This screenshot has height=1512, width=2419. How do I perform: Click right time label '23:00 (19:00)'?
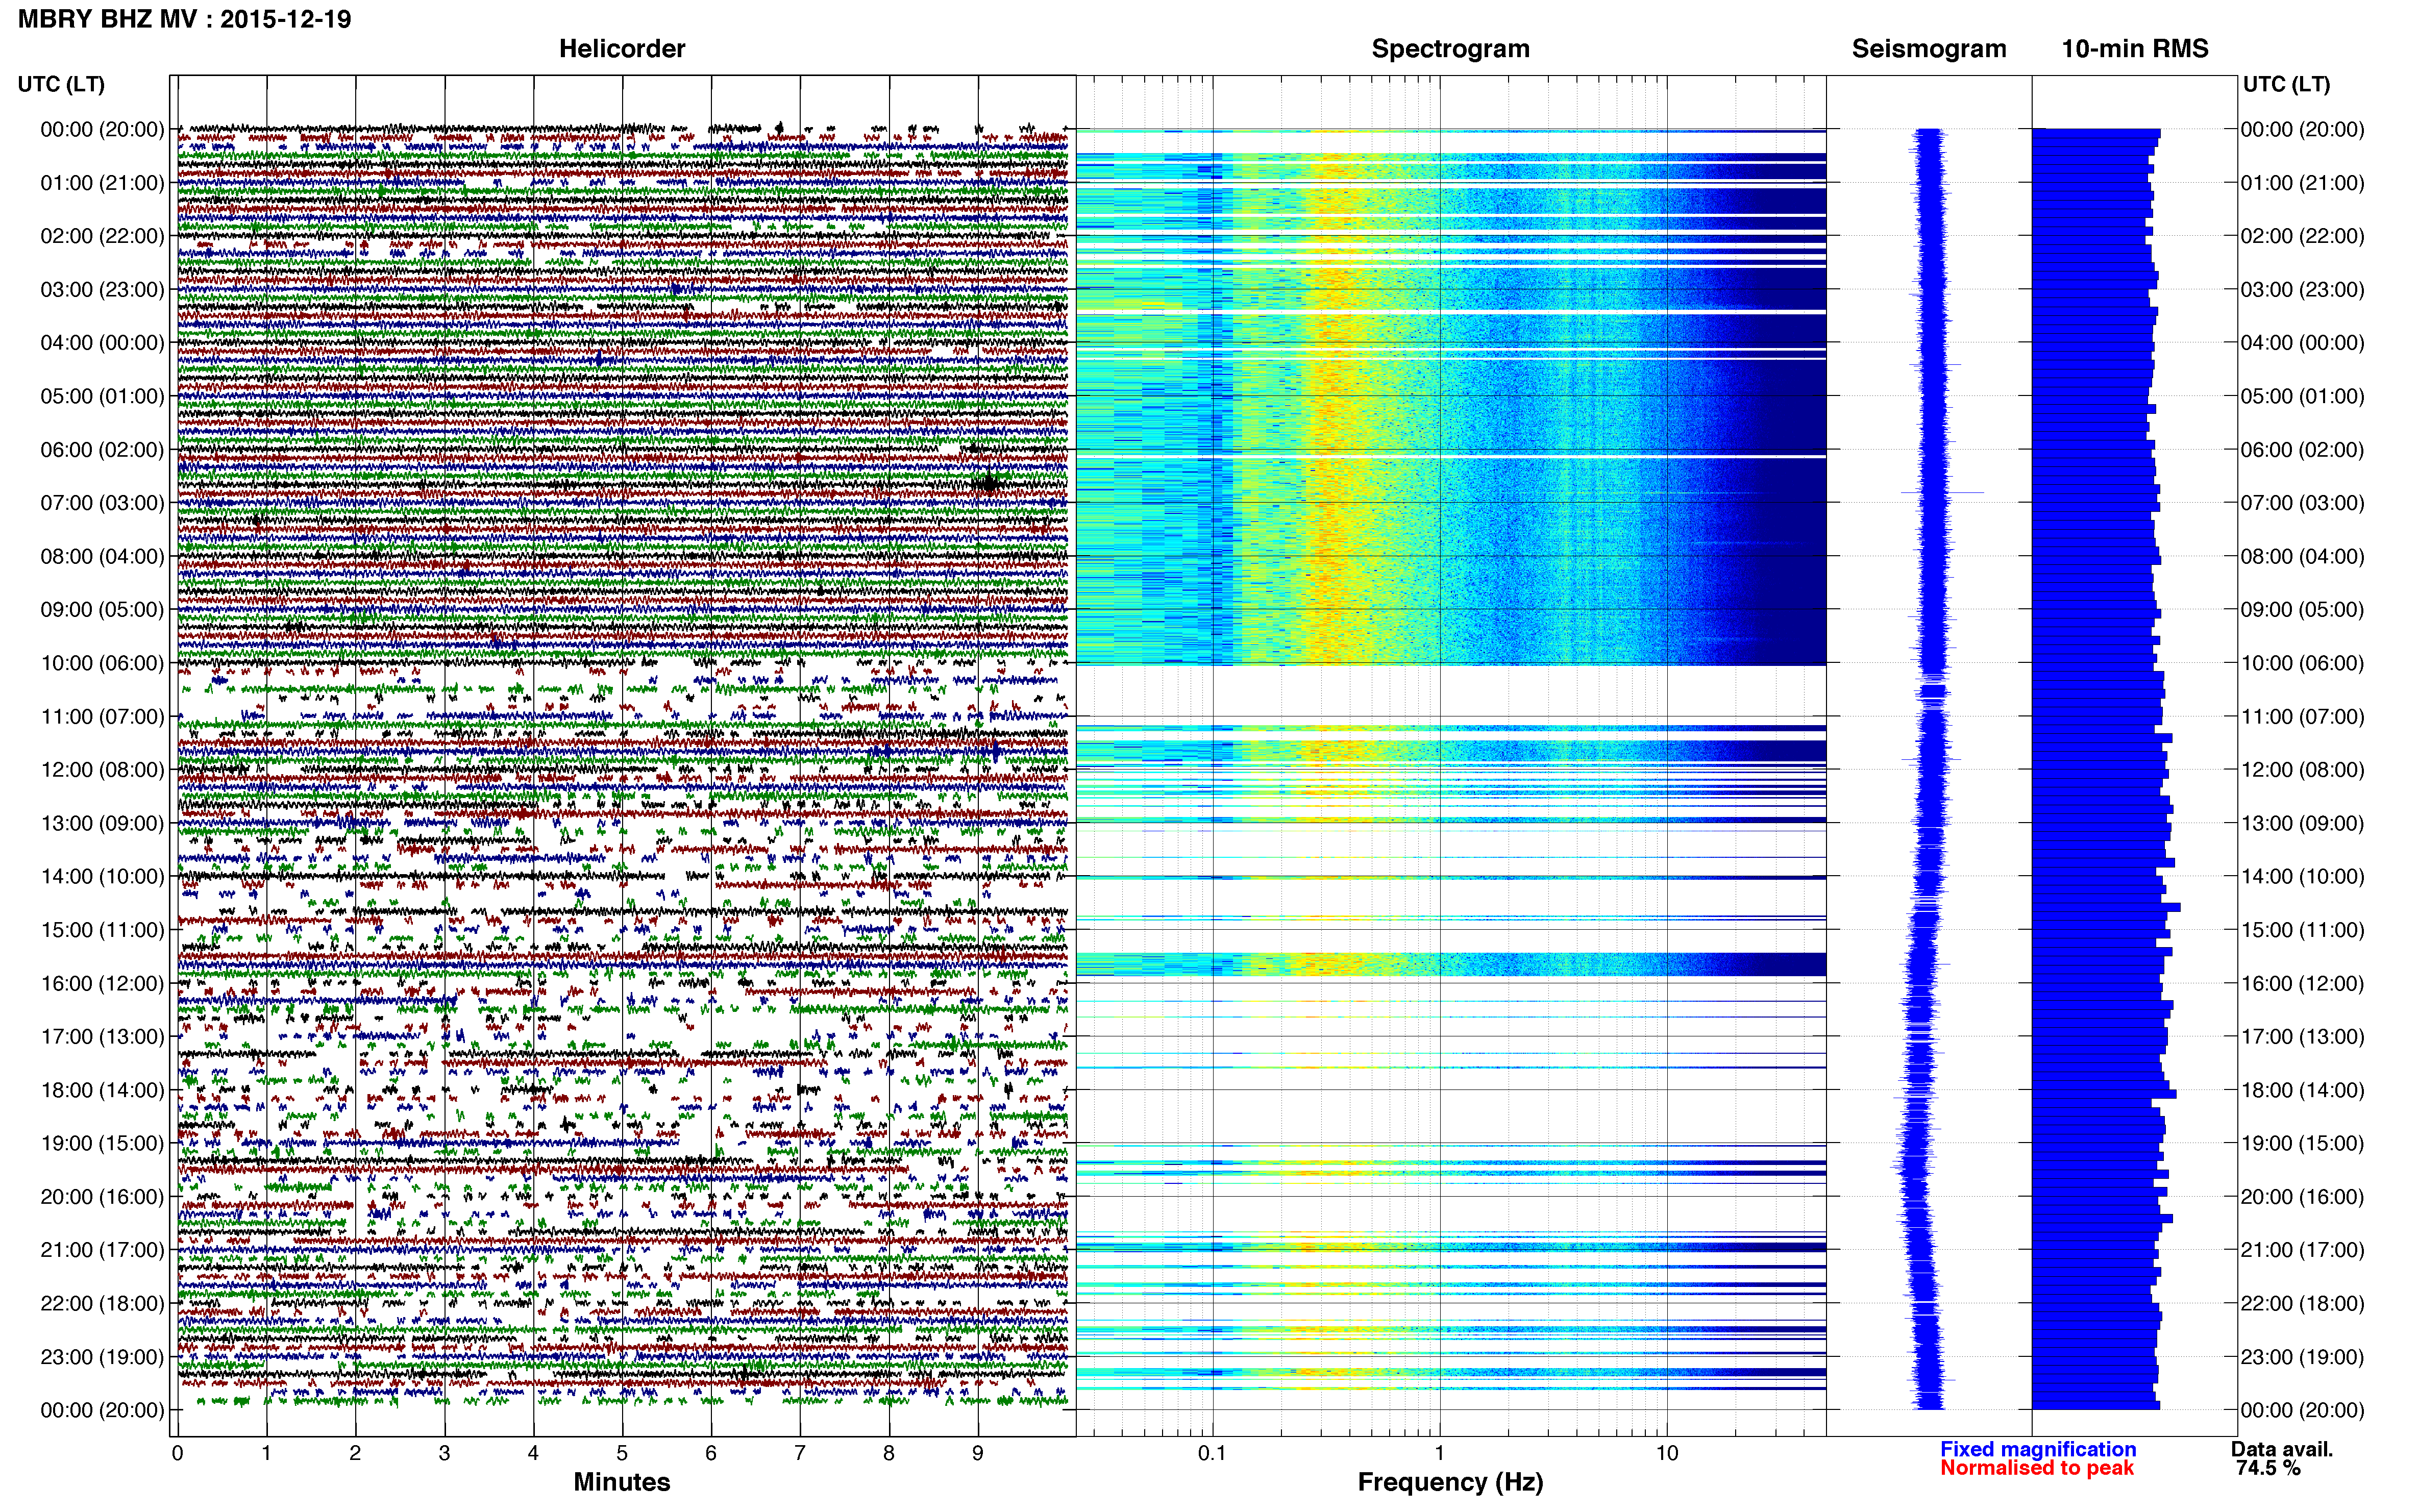pos(2302,1357)
